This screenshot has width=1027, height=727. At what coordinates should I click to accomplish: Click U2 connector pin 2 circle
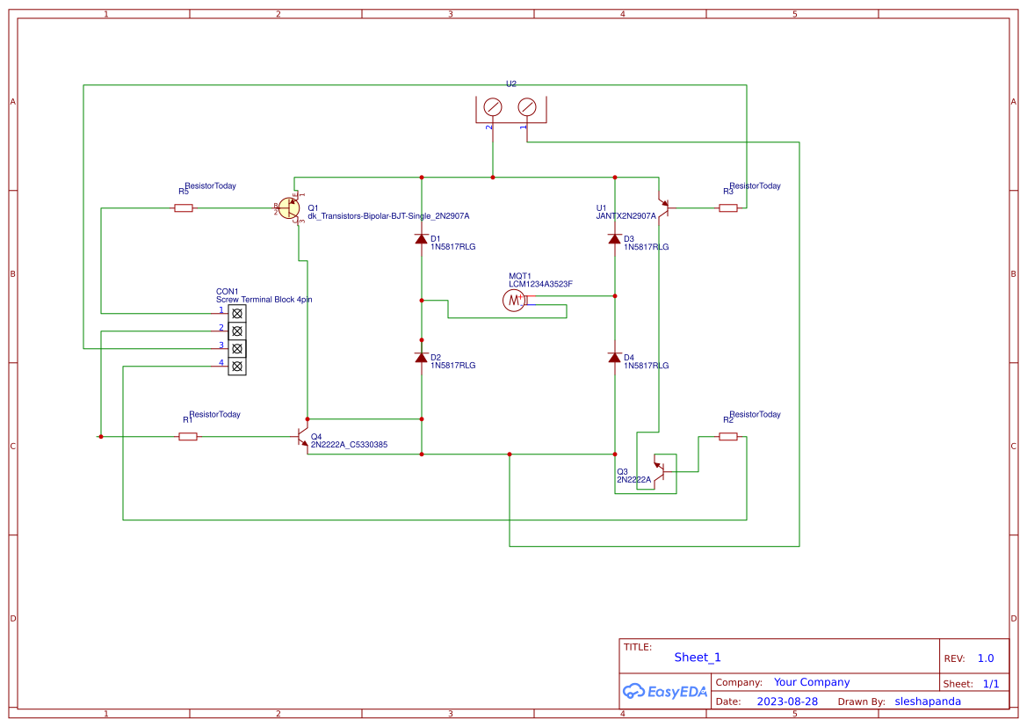(493, 107)
